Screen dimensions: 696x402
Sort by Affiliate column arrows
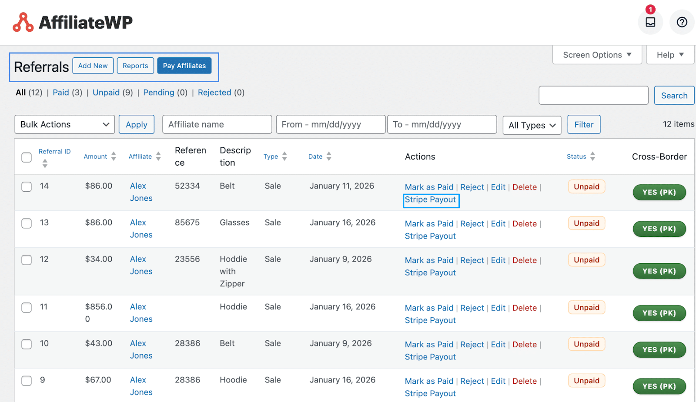(158, 156)
